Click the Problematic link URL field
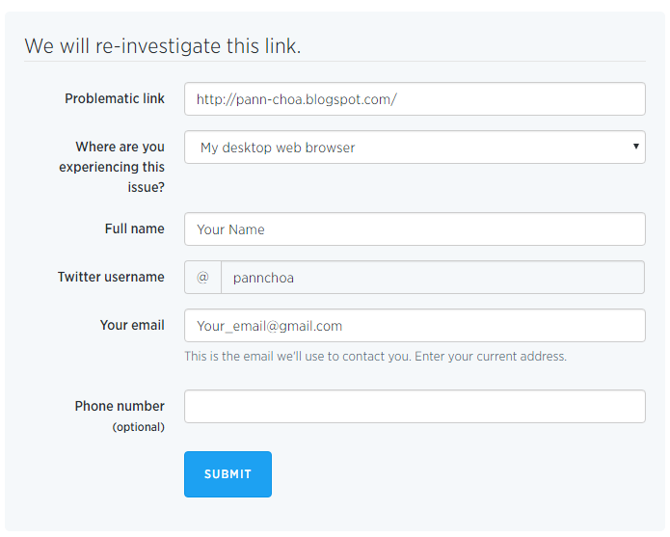This screenshot has height=537, width=670. click(x=415, y=99)
